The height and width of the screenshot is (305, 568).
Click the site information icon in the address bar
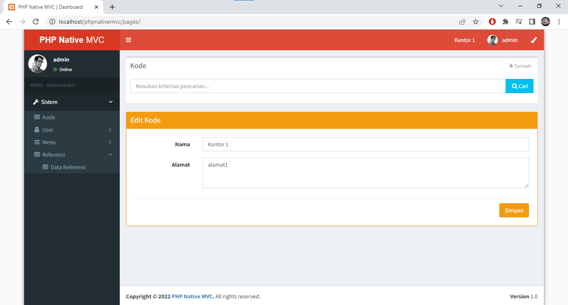52,22
